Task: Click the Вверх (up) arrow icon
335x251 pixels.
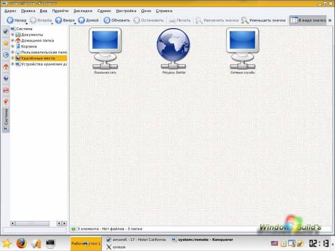Action: point(58,20)
